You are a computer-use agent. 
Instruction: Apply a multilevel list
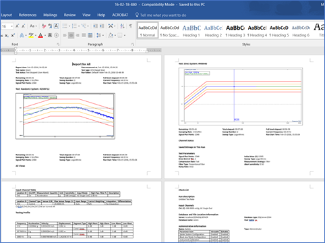tap(84, 26)
